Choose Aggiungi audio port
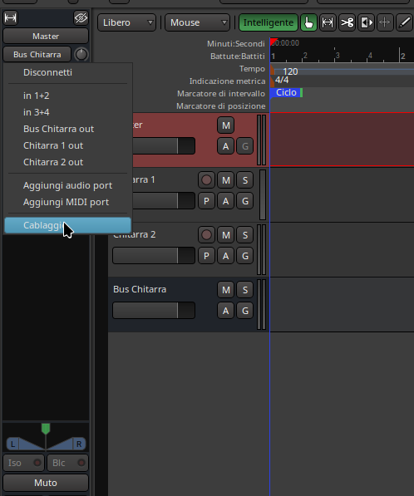Viewport: 414px width, 496px height. coord(67,185)
